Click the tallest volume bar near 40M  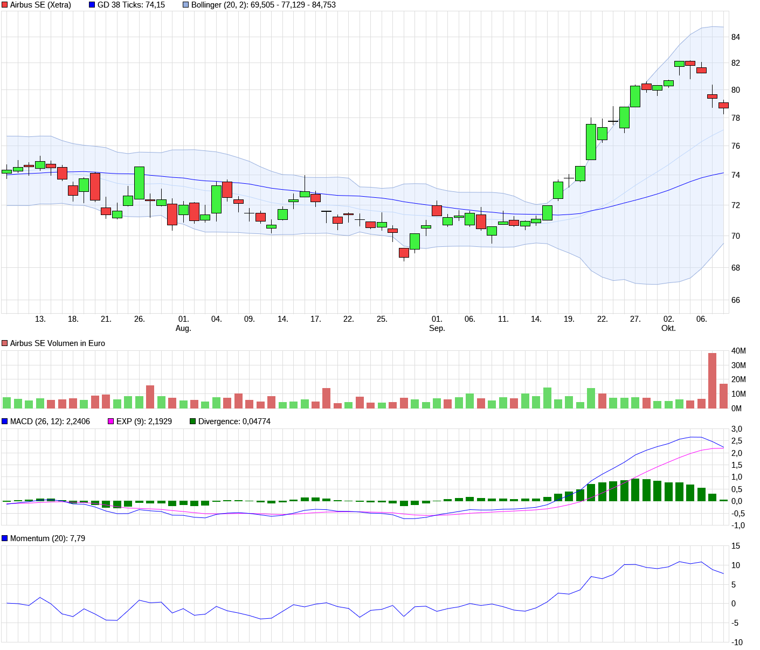tap(711, 377)
